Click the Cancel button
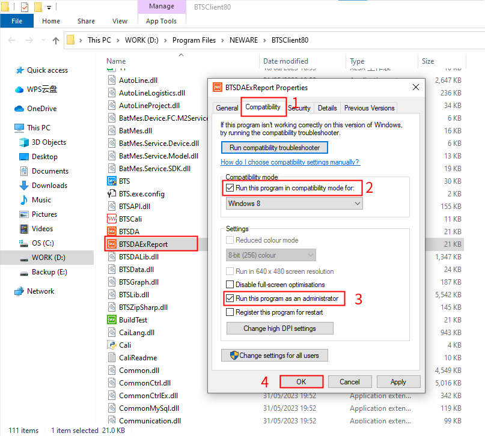 pos(350,381)
